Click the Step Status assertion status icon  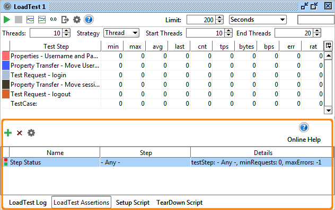click(6, 162)
